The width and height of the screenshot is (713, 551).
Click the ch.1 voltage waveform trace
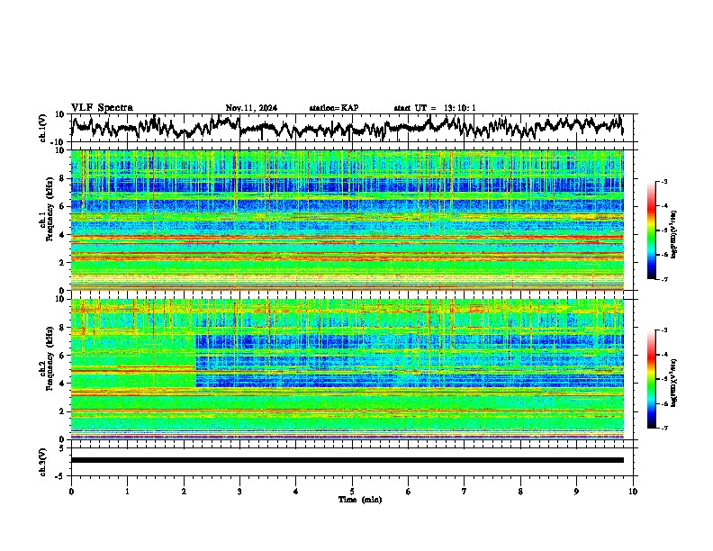coord(347,128)
